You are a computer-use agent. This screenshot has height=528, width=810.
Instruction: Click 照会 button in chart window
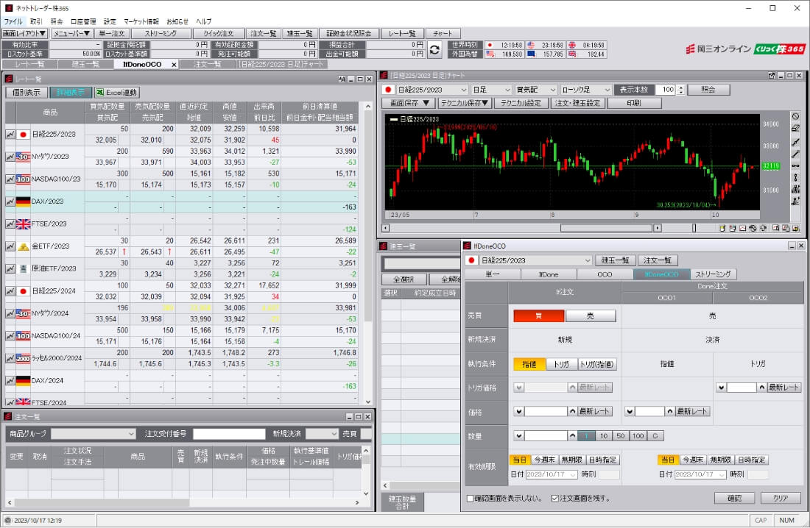708,90
